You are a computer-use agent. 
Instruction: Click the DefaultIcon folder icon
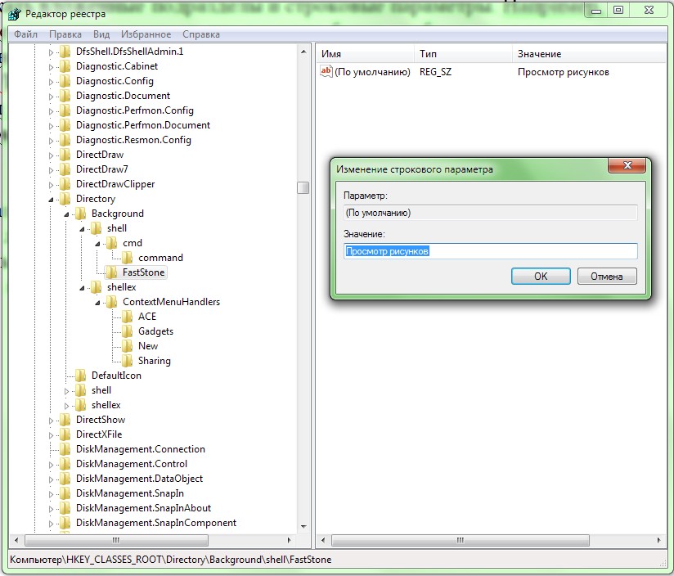pos(81,376)
